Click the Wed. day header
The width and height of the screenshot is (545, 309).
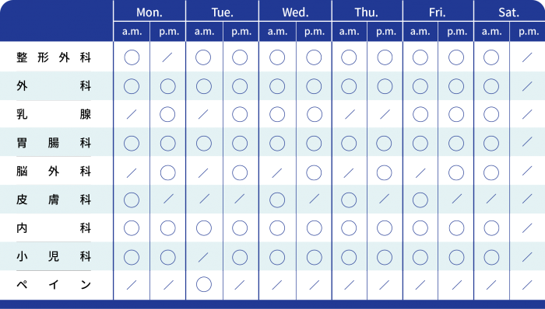295,12
